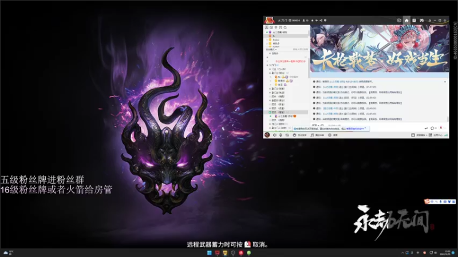Click the network signal strength icon
Image resolution: width=458 pixels, height=257 pixels.
446,135
